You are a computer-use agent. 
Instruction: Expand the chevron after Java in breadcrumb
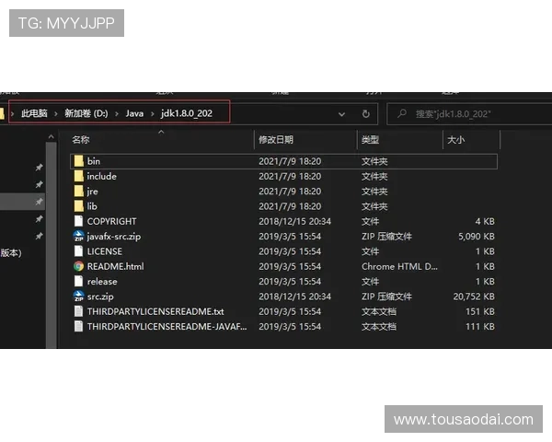[x=152, y=113]
